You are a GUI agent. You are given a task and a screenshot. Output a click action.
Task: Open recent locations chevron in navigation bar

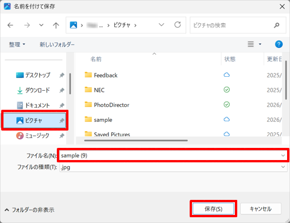pos(41,25)
